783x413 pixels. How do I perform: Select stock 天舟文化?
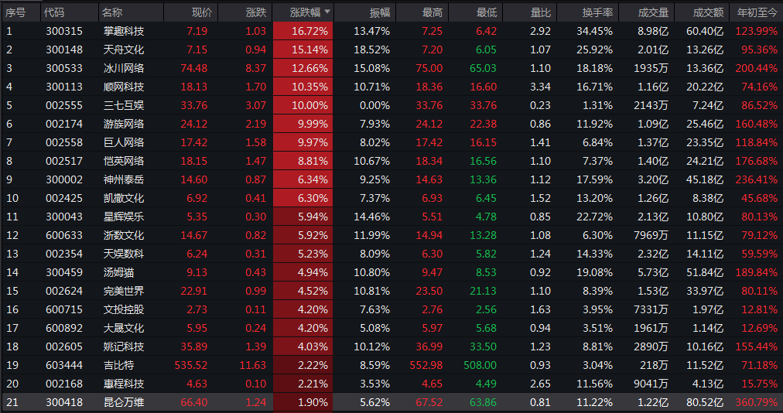[x=123, y=49]
